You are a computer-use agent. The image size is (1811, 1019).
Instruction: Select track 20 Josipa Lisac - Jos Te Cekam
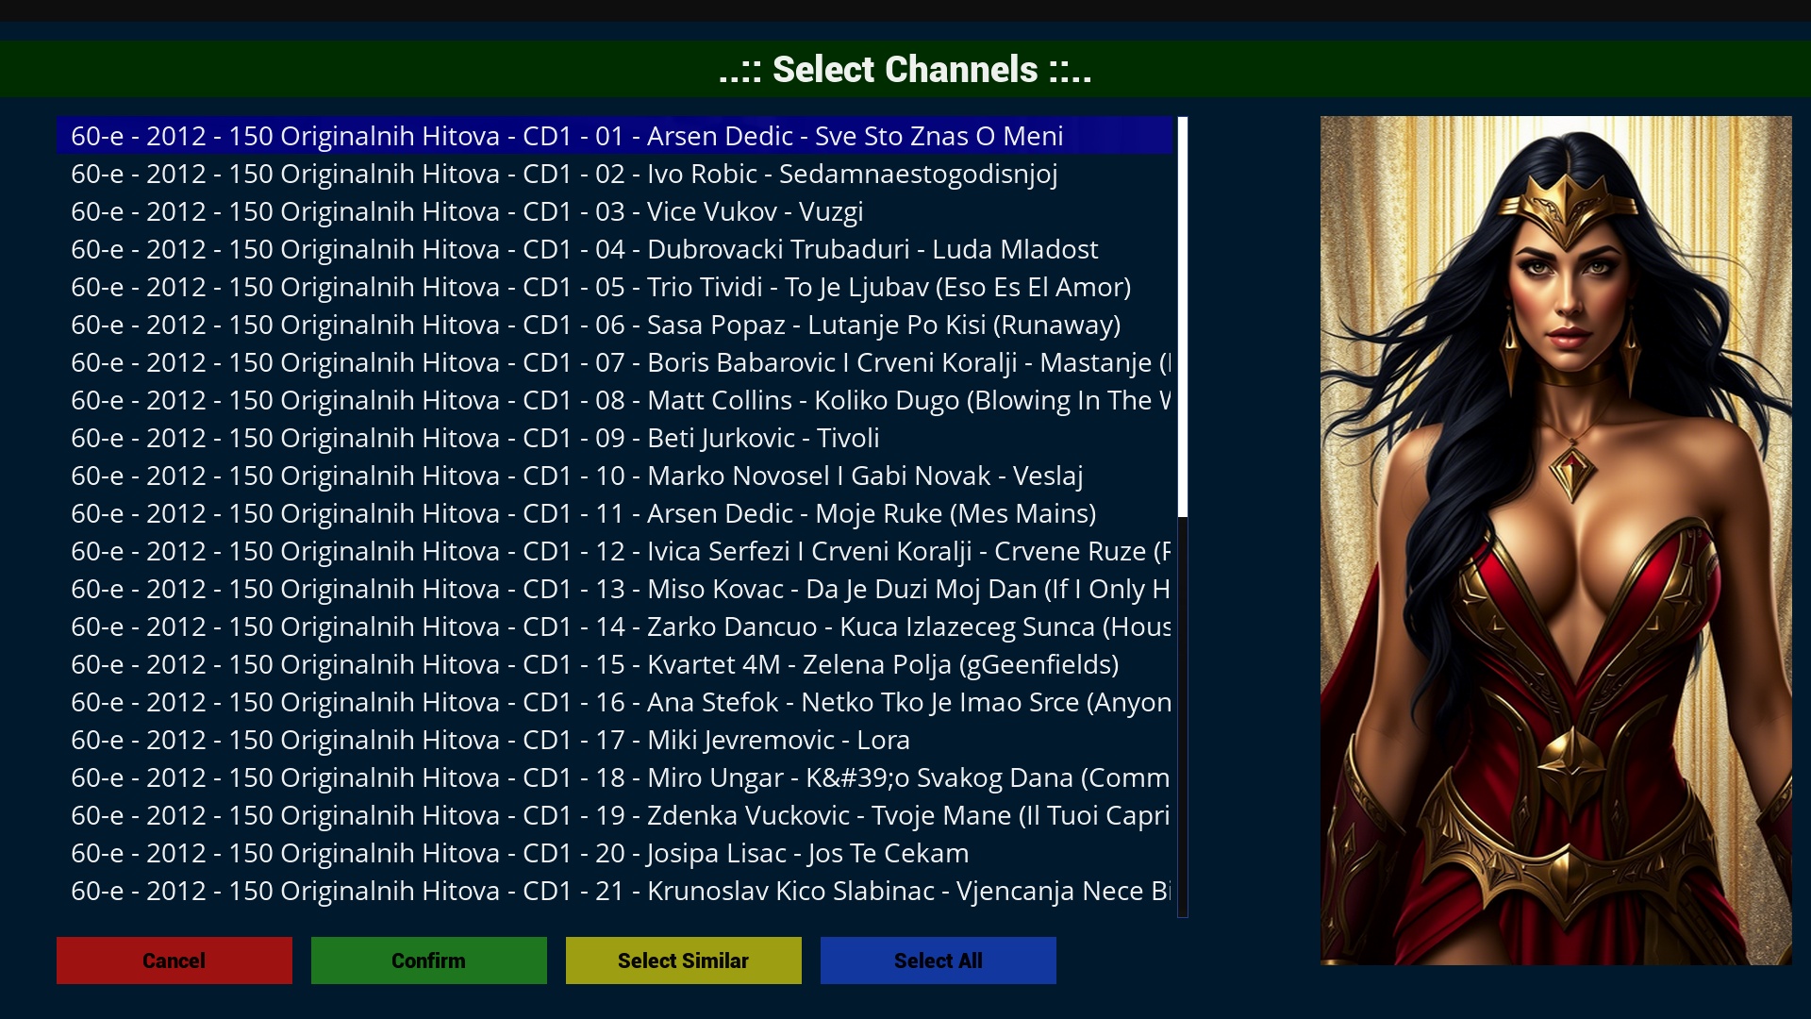[614, 853]
